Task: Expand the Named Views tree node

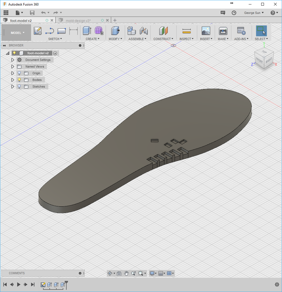Action: tap(12, 66)
